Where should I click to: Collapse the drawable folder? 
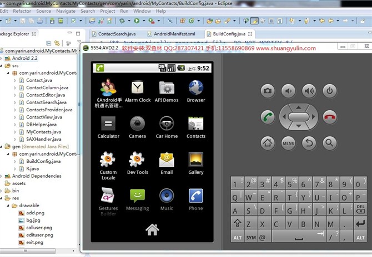[x=8, y=205]
